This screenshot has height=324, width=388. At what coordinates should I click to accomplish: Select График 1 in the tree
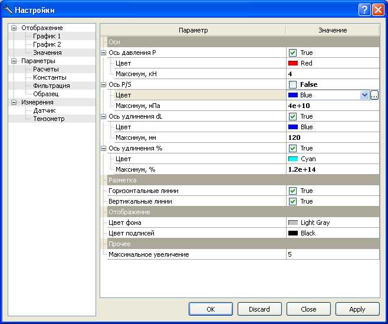tap(47, 36)
